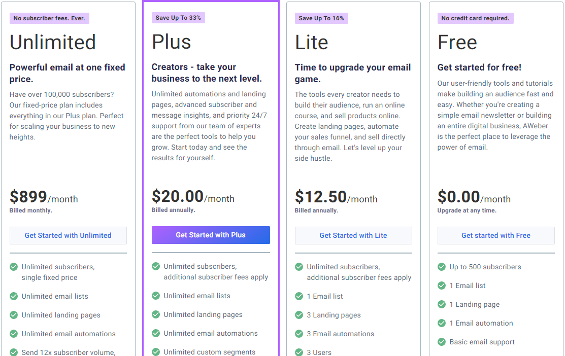The width and height of the screenshot is (565, 356).
Task: Click the Save Up To 16% badge
Action: coord(321,18)
